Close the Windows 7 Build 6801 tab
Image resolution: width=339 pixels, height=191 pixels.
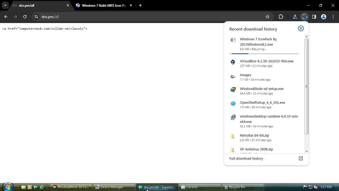click(x=131, y=5)
